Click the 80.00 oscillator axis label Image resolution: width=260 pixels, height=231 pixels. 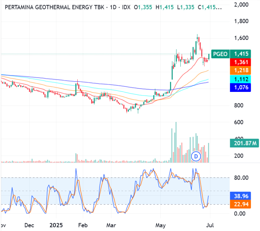[x=241, y=178]
